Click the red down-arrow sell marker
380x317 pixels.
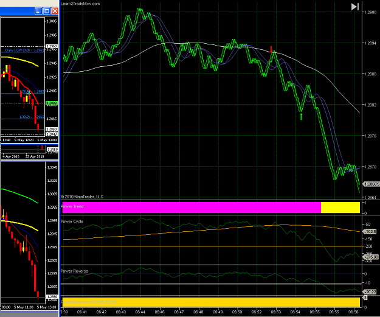pos(271,49)
